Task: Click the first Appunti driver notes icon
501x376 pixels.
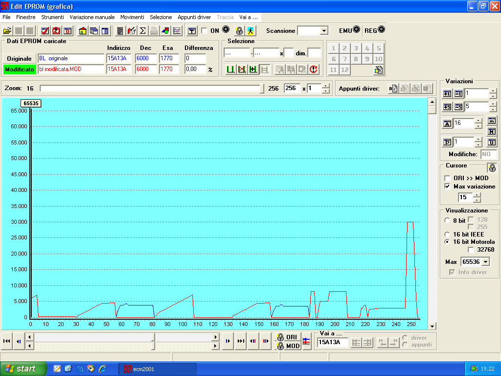Action: (393, 89)
